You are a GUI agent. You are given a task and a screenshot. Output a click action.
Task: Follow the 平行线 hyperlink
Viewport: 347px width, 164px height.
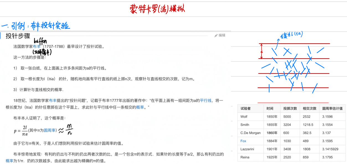coord(205,101)
